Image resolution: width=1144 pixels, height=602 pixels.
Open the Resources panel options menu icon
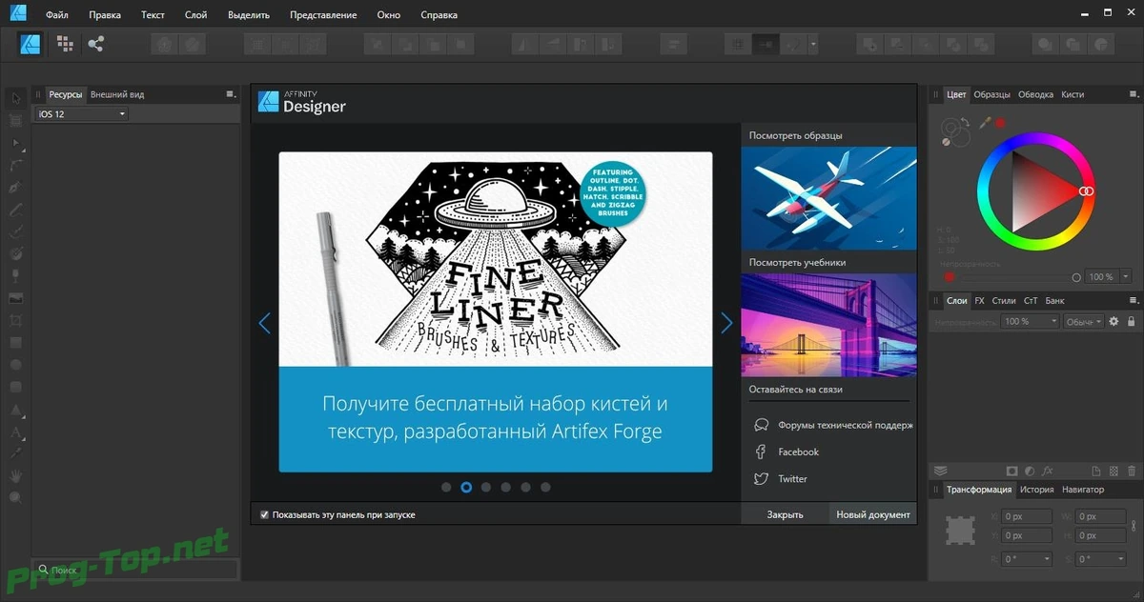pyautogui.click(x=231, y=94)
